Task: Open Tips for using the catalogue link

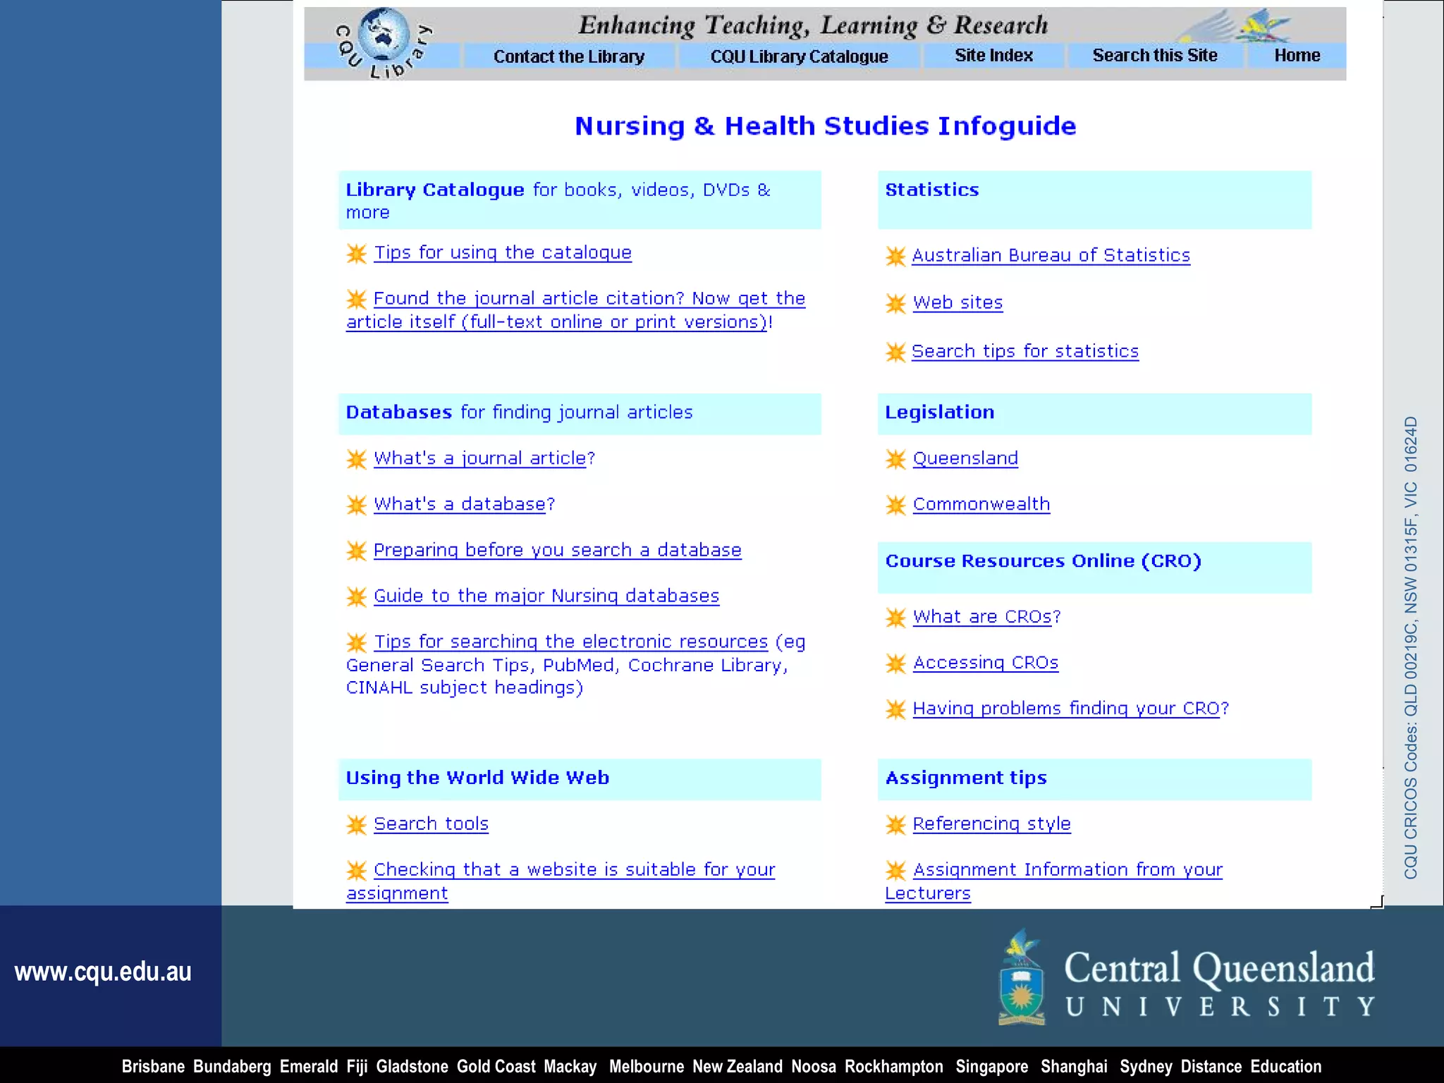Action: point(502,252)
